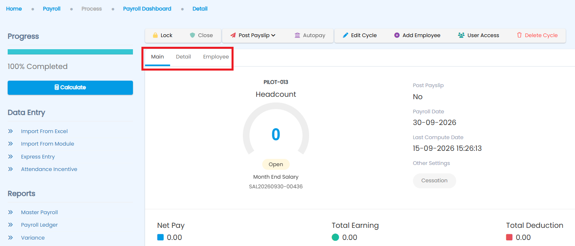Screen dimensions: 575x246
Task: Switch to the Main tab
Action: [158, 57]
